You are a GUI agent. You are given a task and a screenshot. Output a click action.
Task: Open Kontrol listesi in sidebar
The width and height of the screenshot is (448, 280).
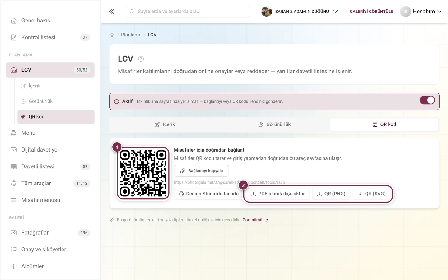[x=50, y=37]
